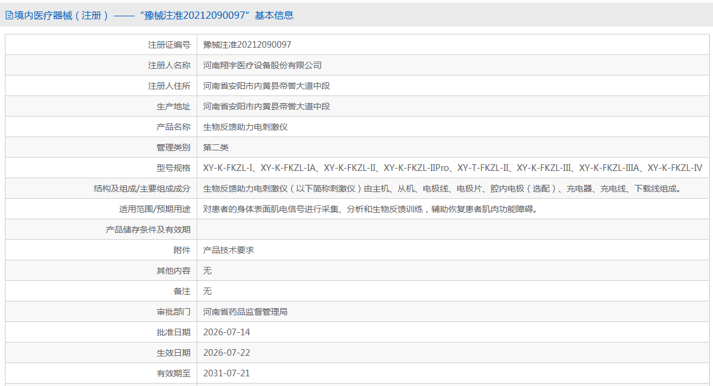Click the title 境内医疗器械（注册）基本信息
The width and height of the screenshot is (713, 386).
[154, 16]
